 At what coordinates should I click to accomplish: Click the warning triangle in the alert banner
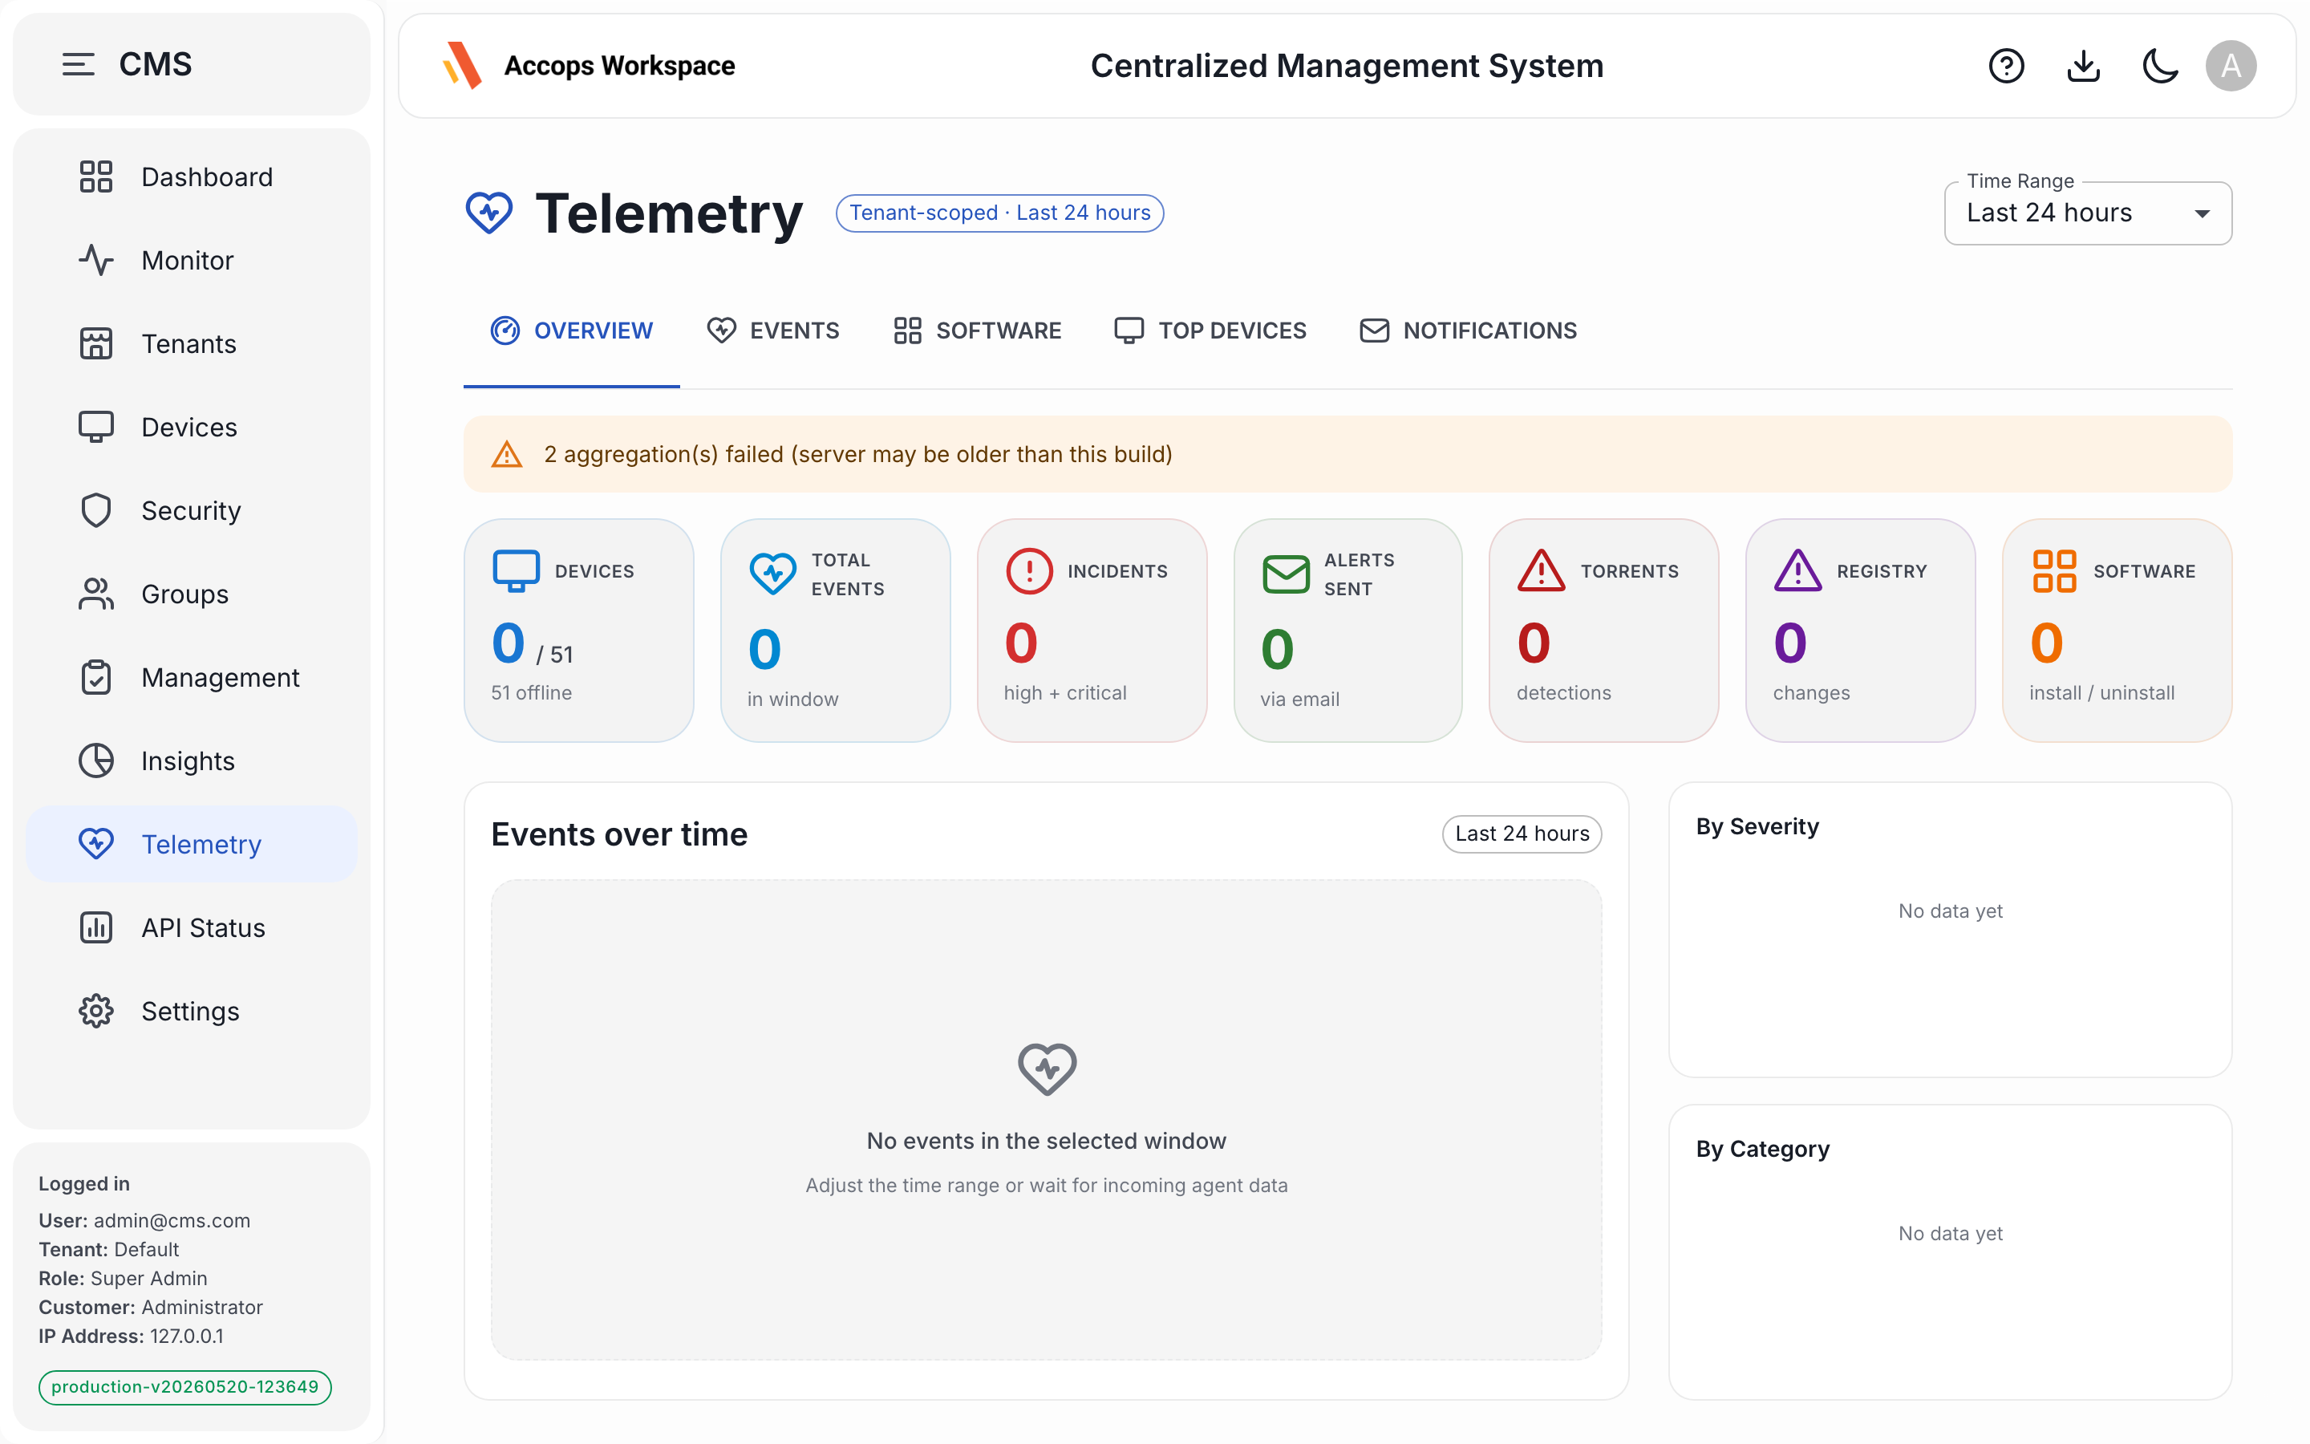click(507, 455)
